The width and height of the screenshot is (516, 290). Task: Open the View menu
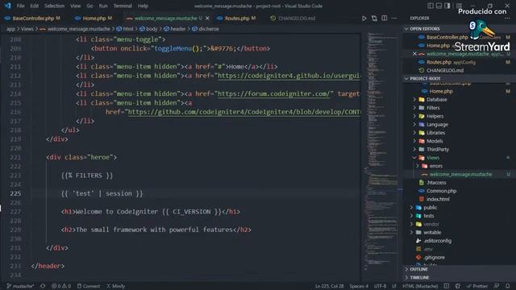pyautogui.click(x=75, y=6)
